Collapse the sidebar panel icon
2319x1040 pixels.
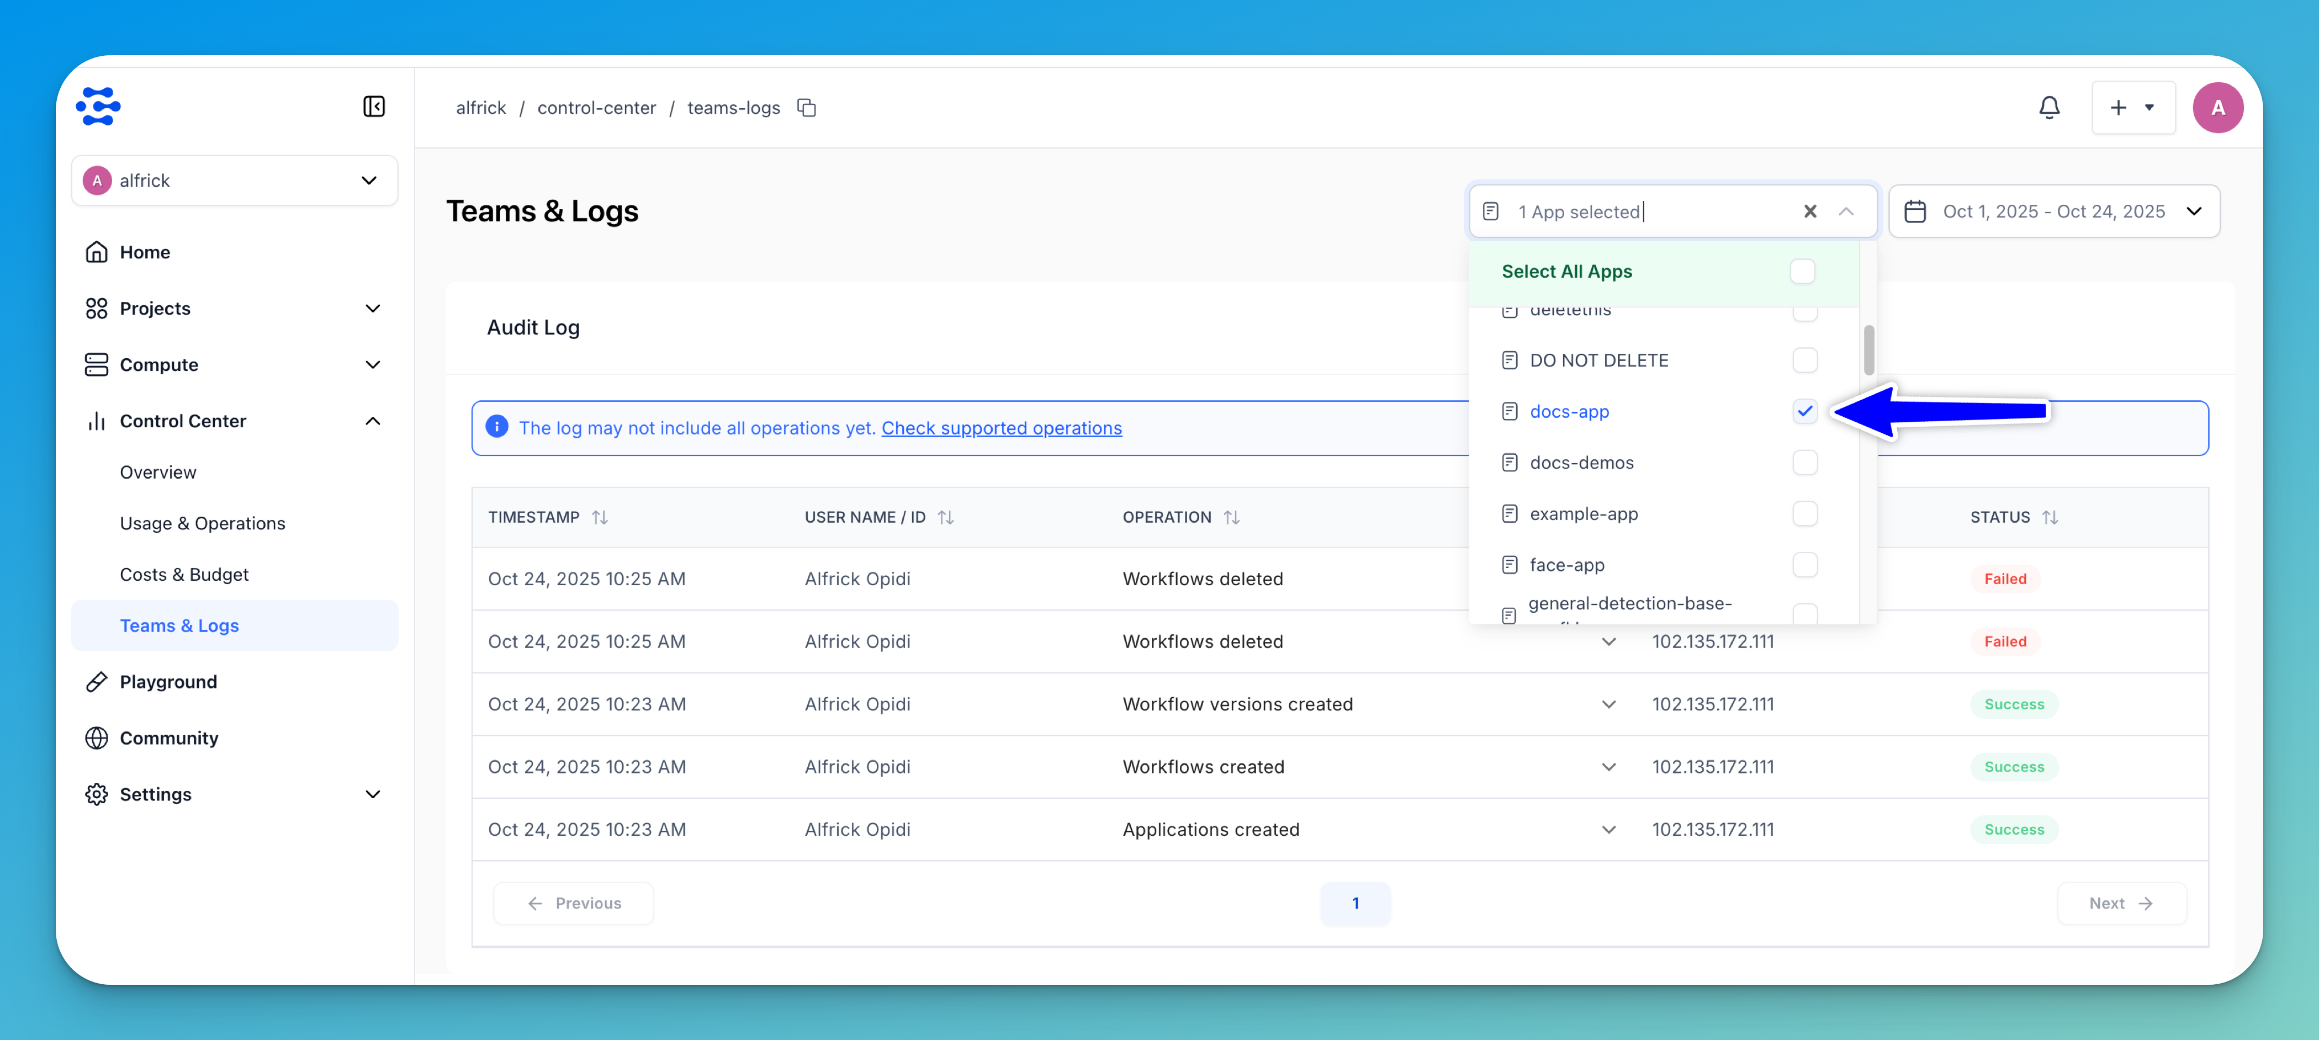click(x=374, y=107)
